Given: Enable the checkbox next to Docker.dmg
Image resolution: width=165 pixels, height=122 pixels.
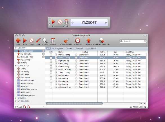Looking at the screenshot, I should point(51,75).
